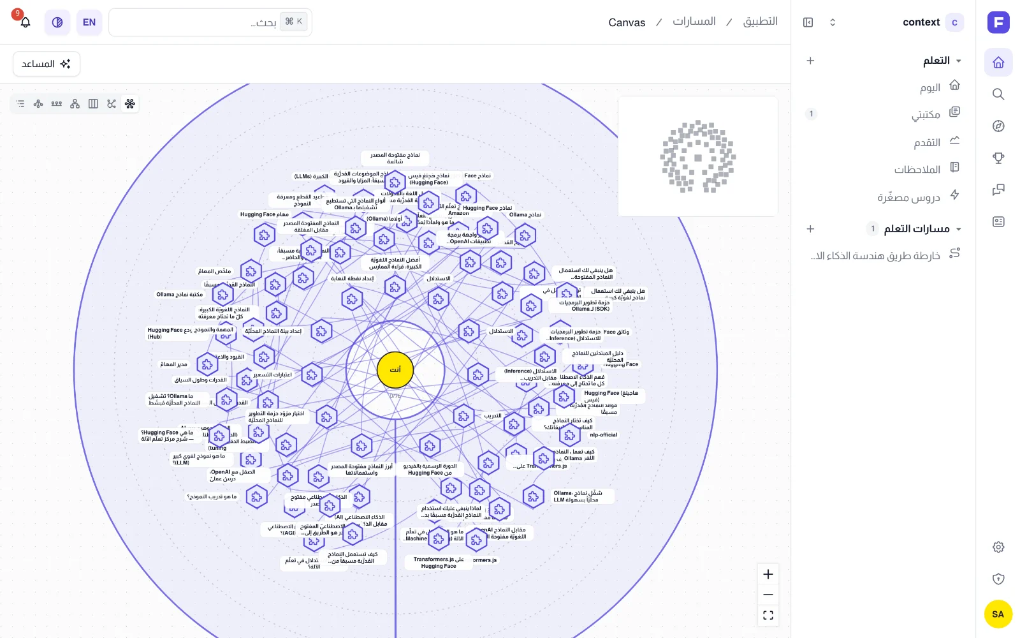Open the المساعد assistant panel

47,64
